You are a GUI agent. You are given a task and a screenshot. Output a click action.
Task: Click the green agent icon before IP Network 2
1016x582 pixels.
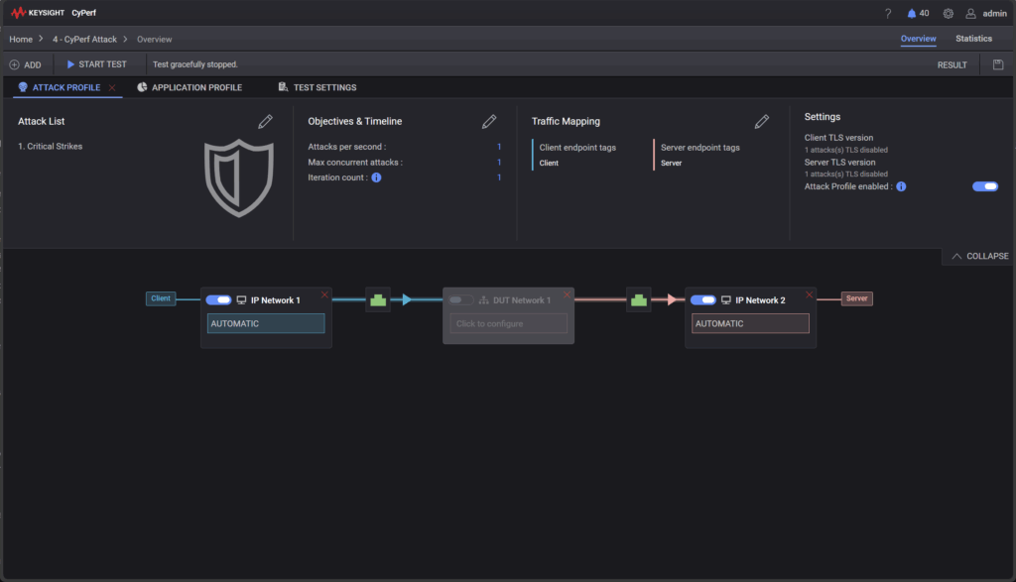tap(638, 299)
